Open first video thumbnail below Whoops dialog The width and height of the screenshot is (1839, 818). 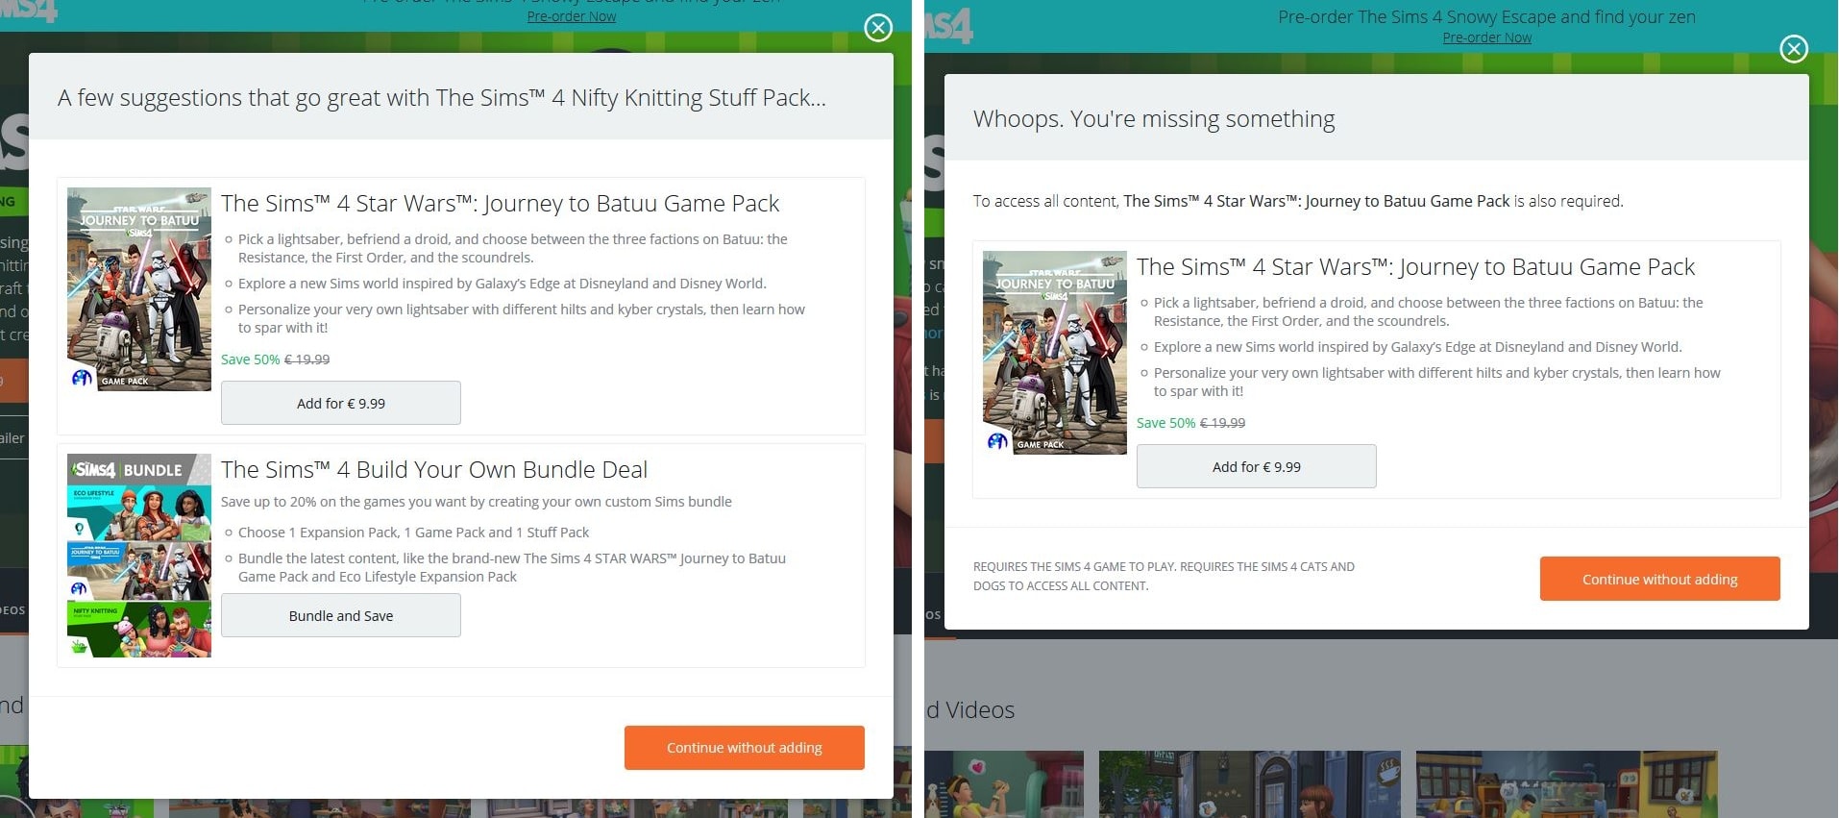tap(1004, 784)
